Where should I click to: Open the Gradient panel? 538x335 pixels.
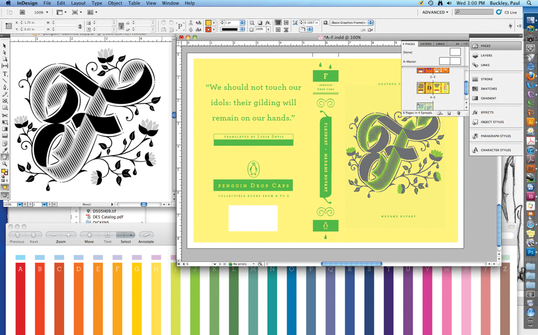click(x=489, y=98)
